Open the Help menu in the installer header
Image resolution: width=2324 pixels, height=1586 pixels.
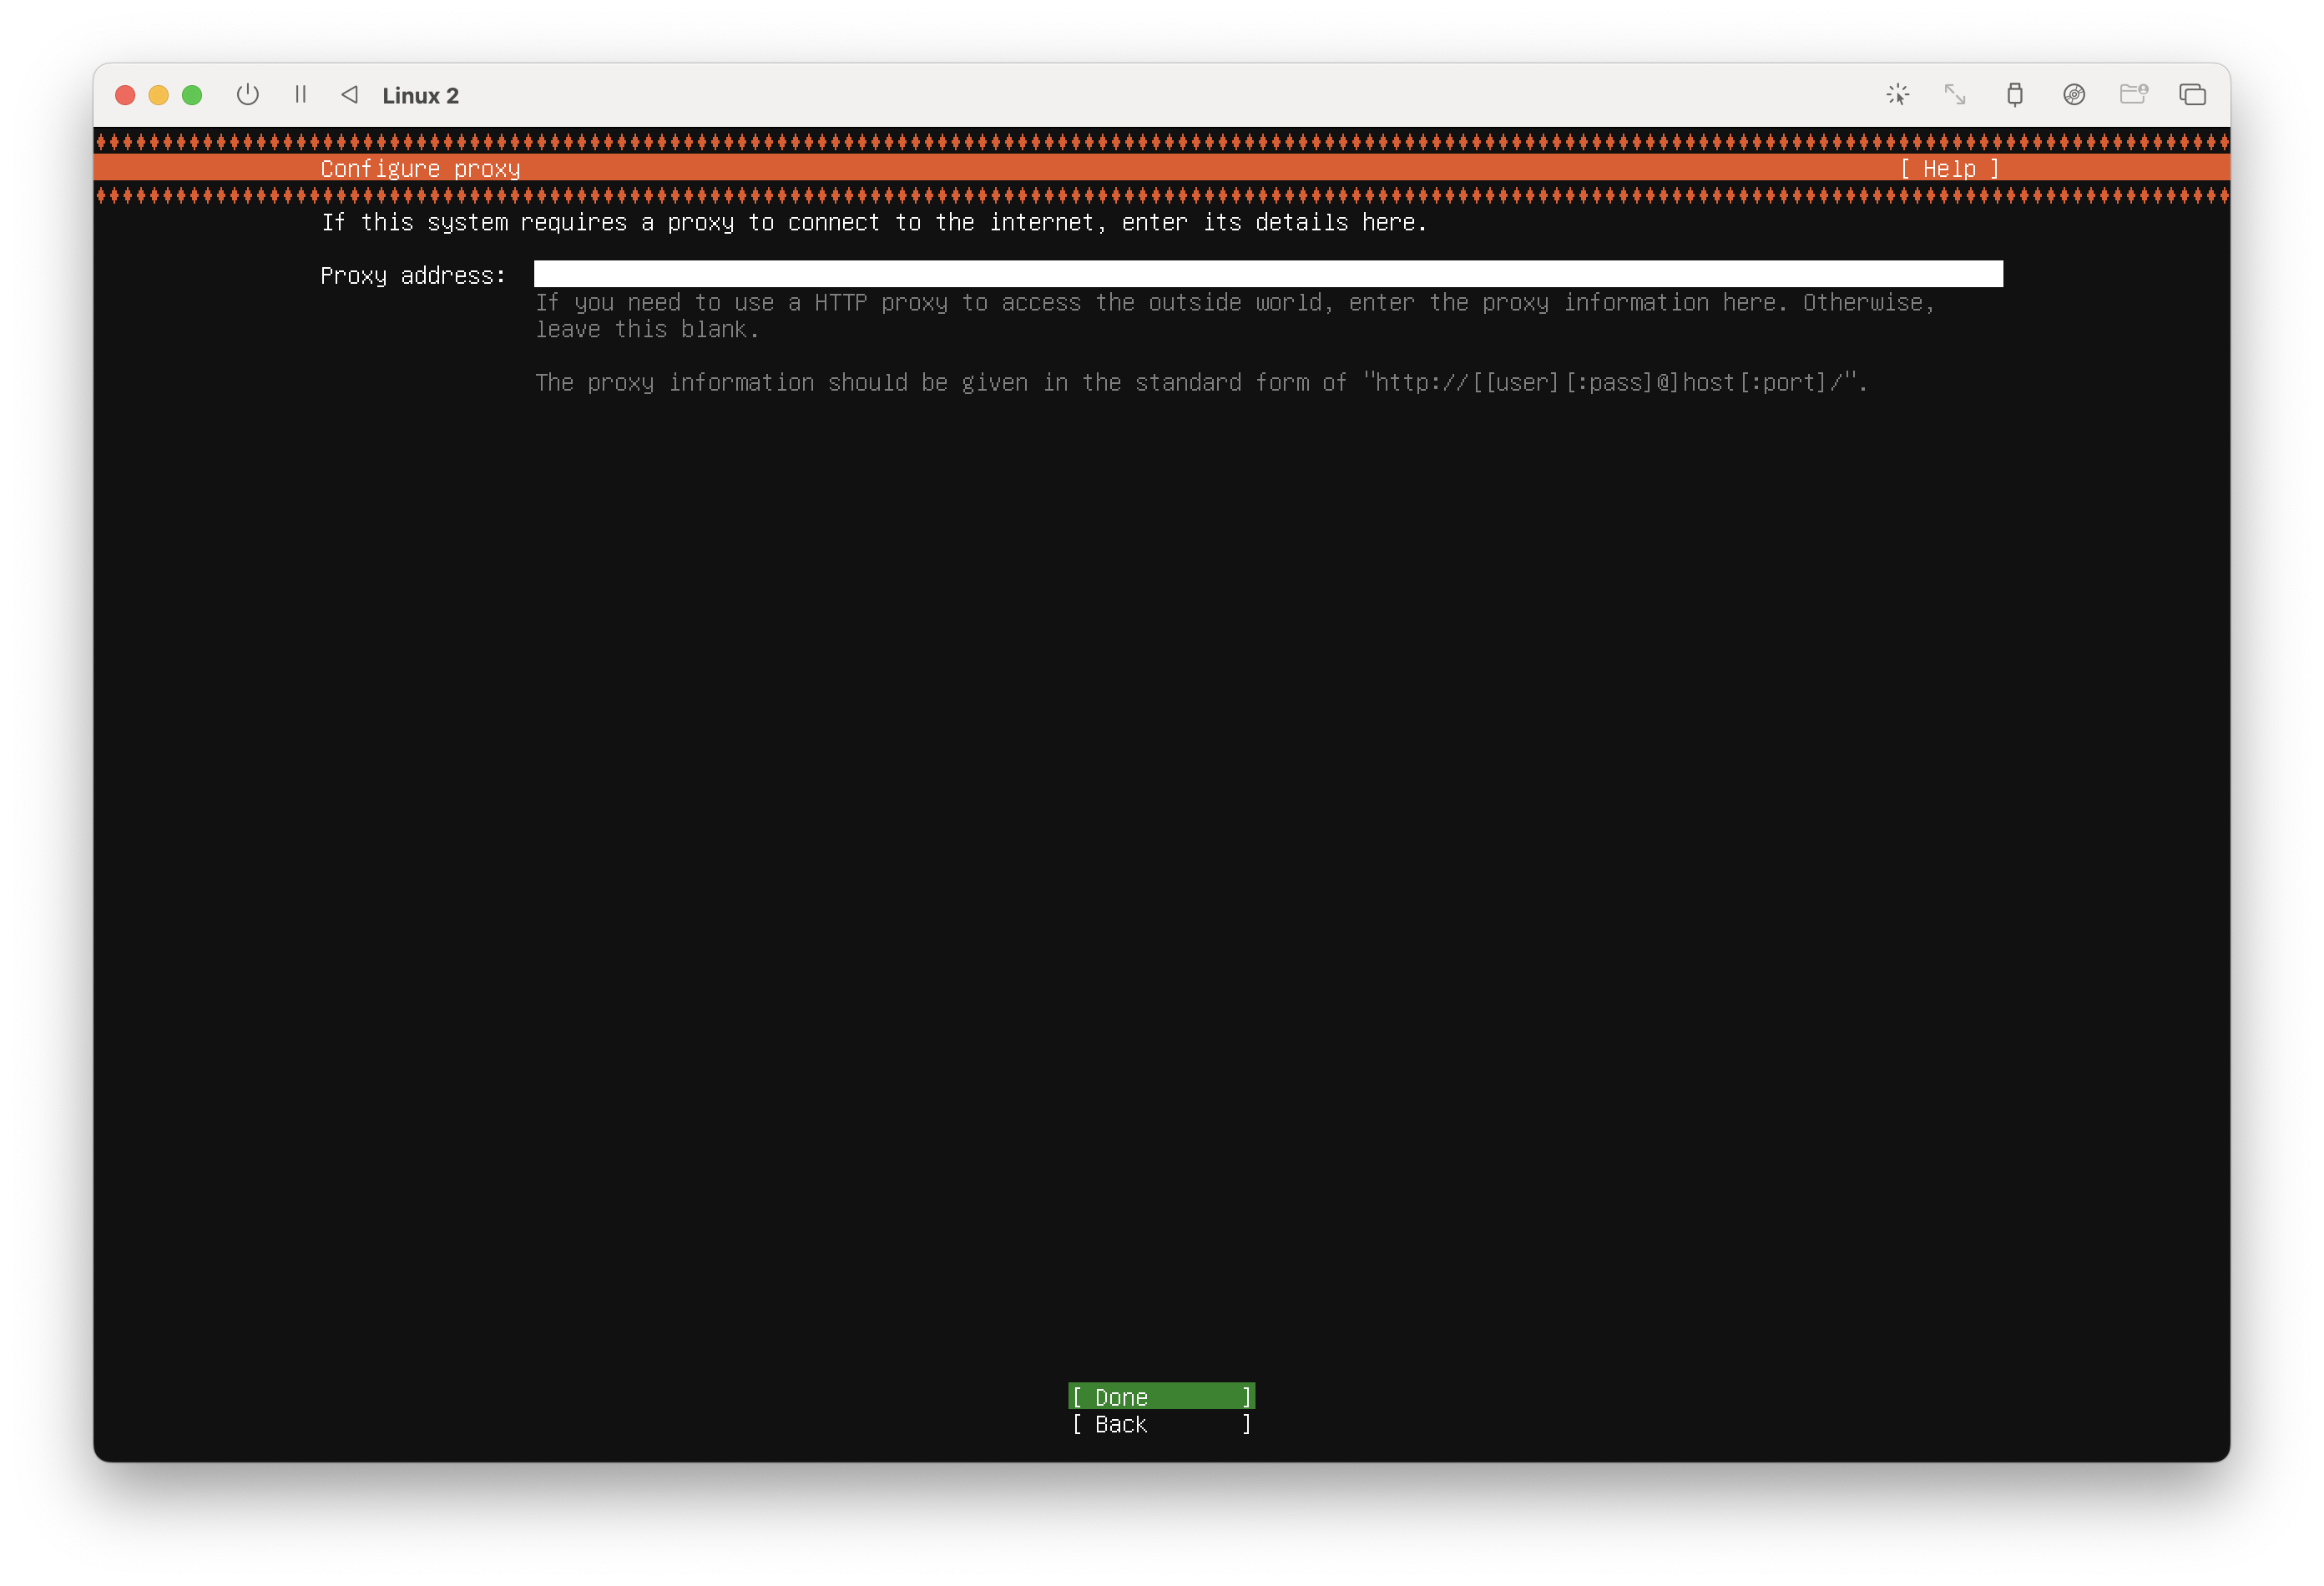click(x=1949, y=169)
